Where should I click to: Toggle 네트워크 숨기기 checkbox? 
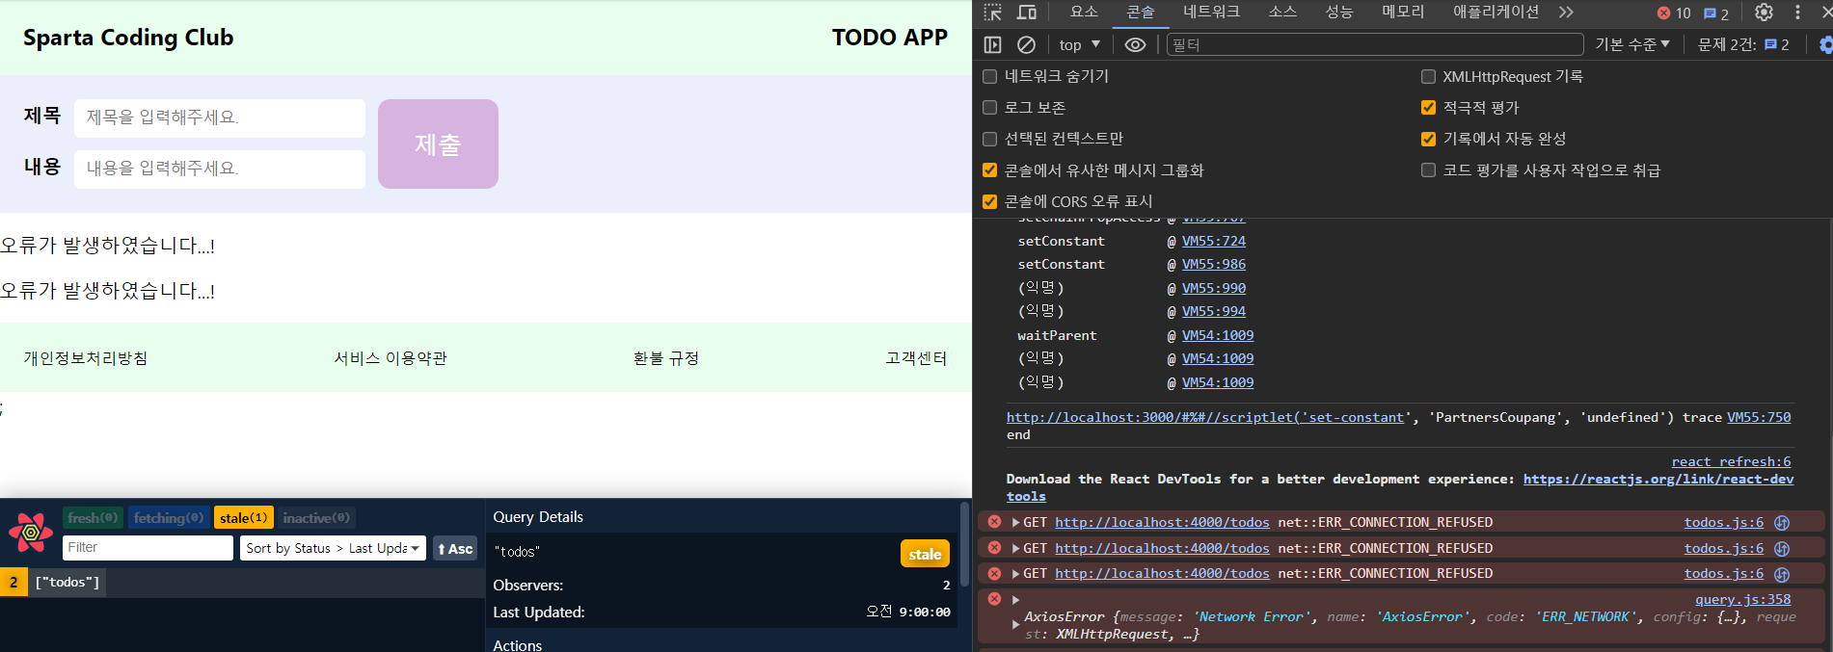[989, 76]
